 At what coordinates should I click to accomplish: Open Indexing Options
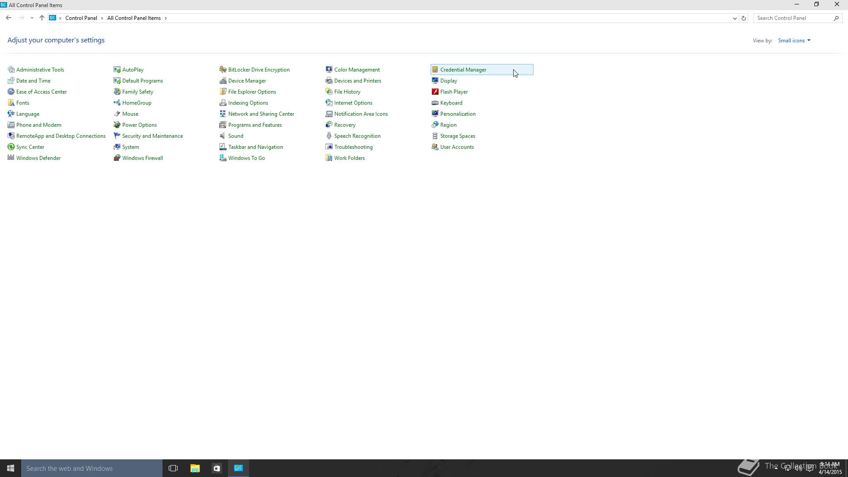248,103
